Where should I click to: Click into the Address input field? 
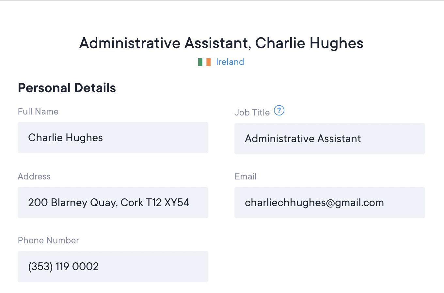point(113,203)
